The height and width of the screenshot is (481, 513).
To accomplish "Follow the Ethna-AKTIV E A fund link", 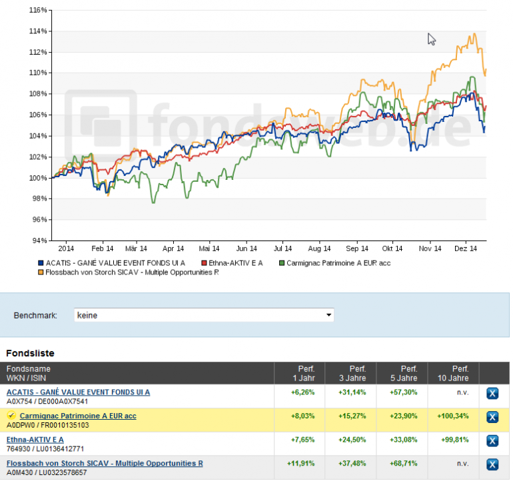I will click(x=35, y=440).
